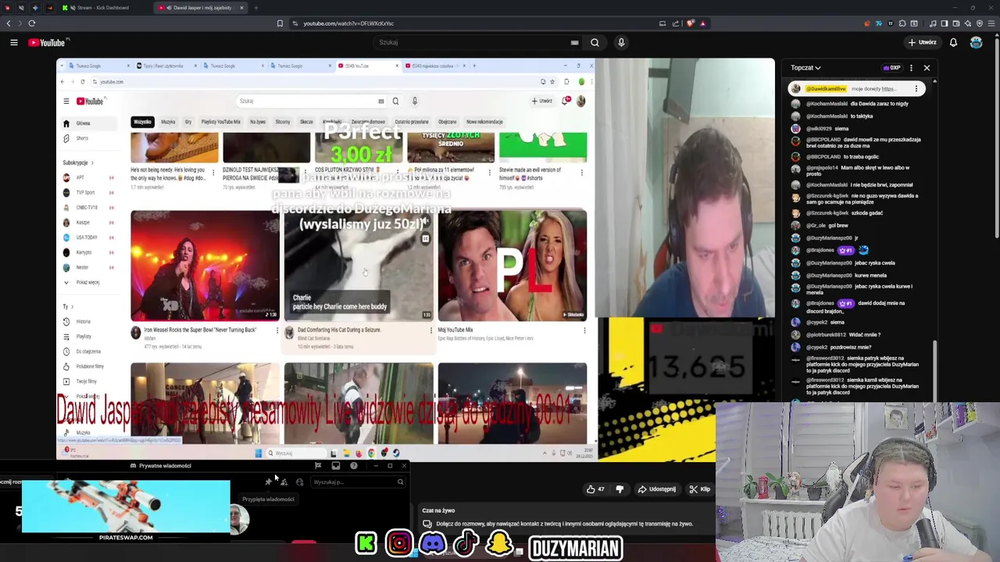The width and height of the screenshot is (1000, 562).
Task: Open Historia in the streamed sidebar
Action: 87,322
